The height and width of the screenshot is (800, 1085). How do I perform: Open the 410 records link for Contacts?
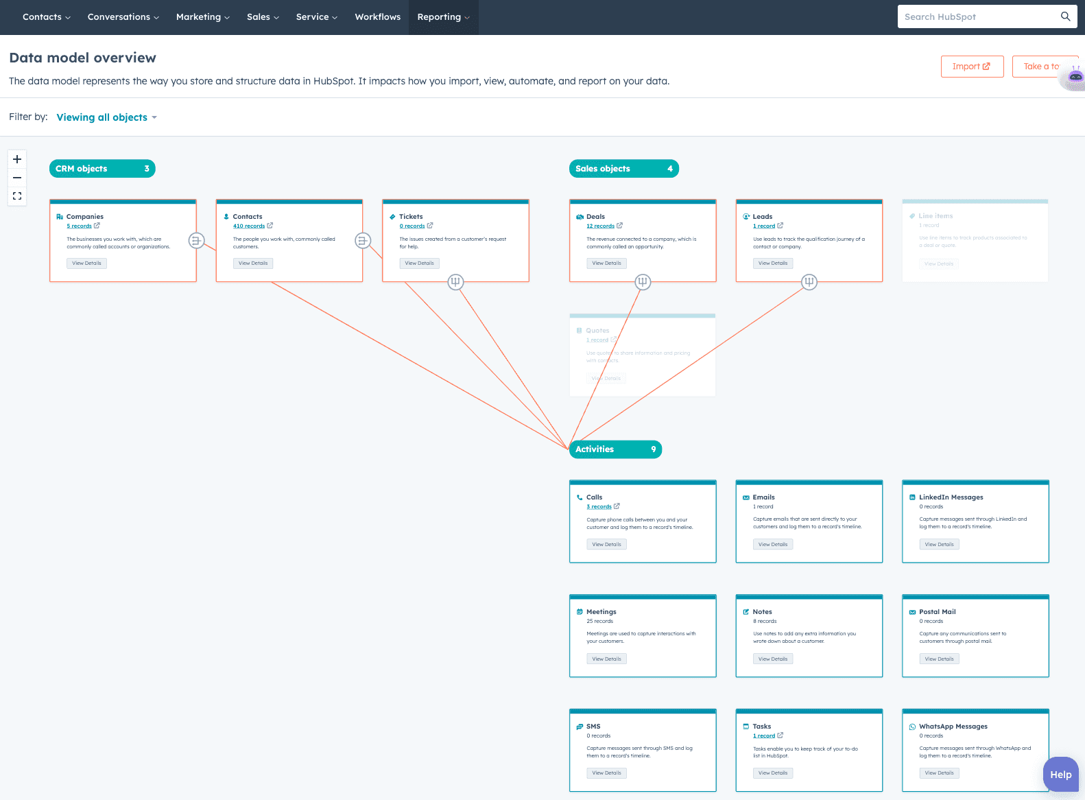(249, 226)
